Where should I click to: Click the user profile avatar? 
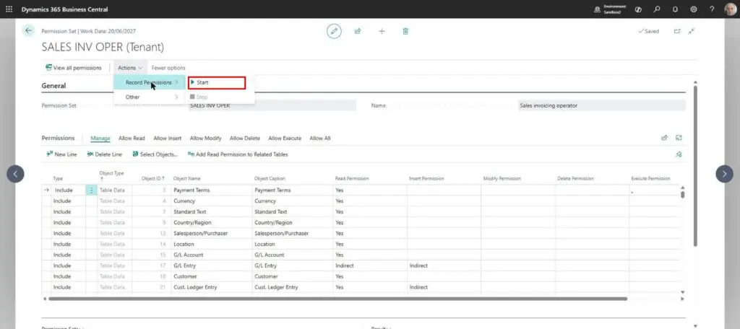pyautogui.click(x=730, y=9)
